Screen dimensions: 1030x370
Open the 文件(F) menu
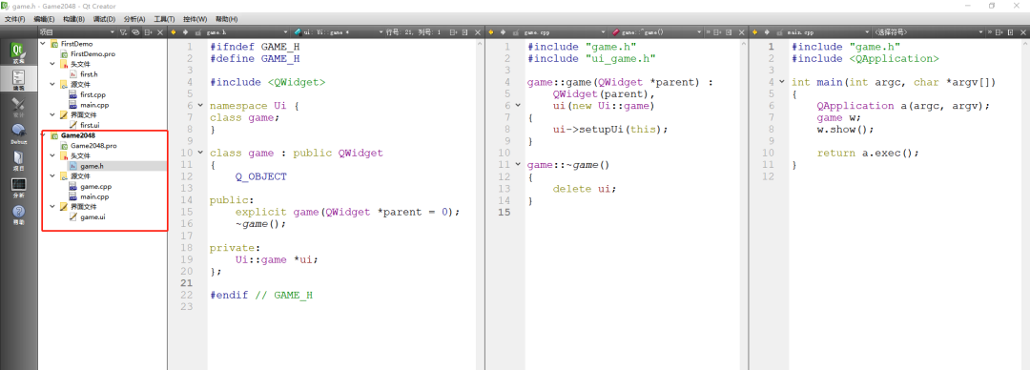pos(14,19)
